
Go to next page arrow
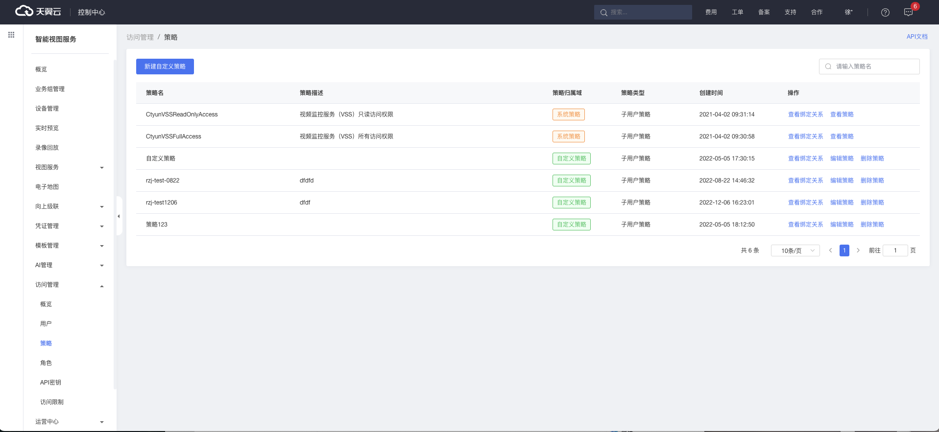click(858, 250)
